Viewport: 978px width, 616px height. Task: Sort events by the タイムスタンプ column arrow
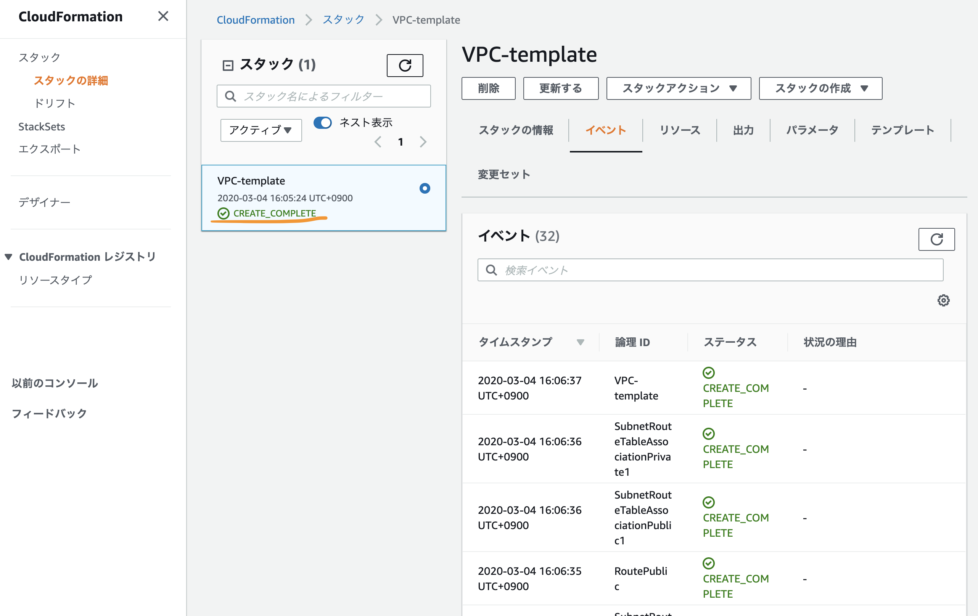pos(581,342)
